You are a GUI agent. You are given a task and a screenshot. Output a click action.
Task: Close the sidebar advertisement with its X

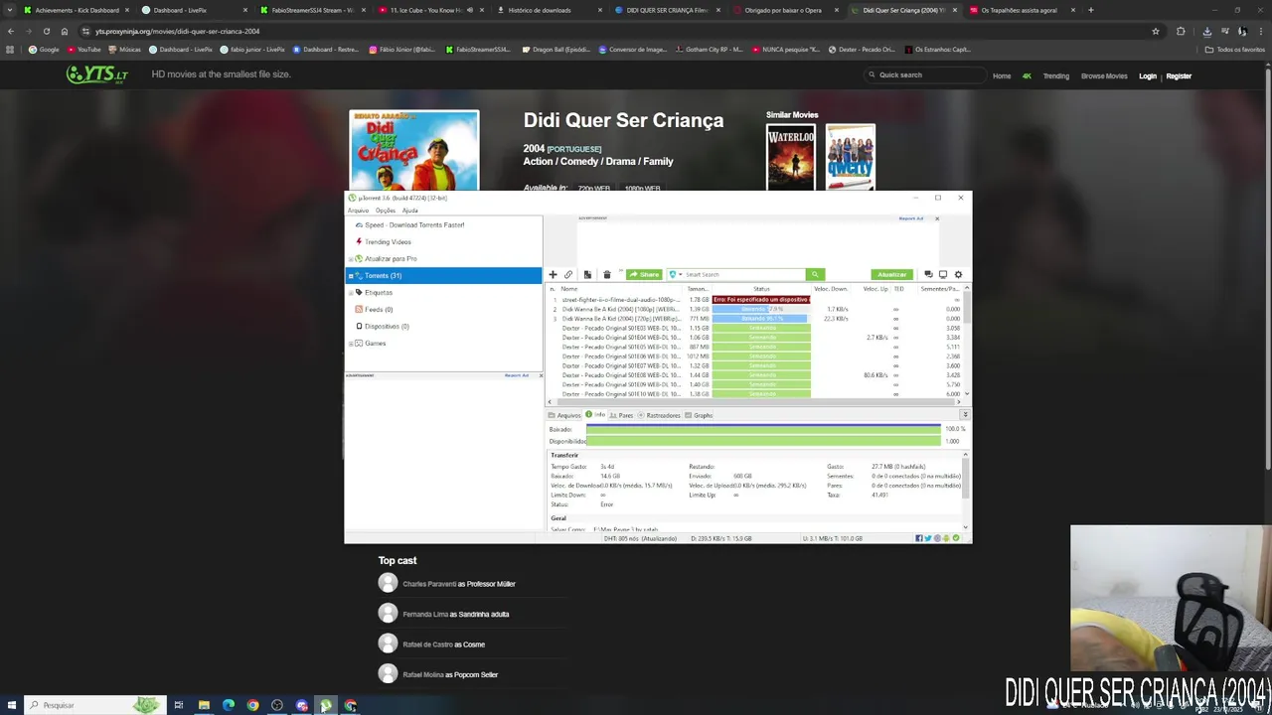541,375
